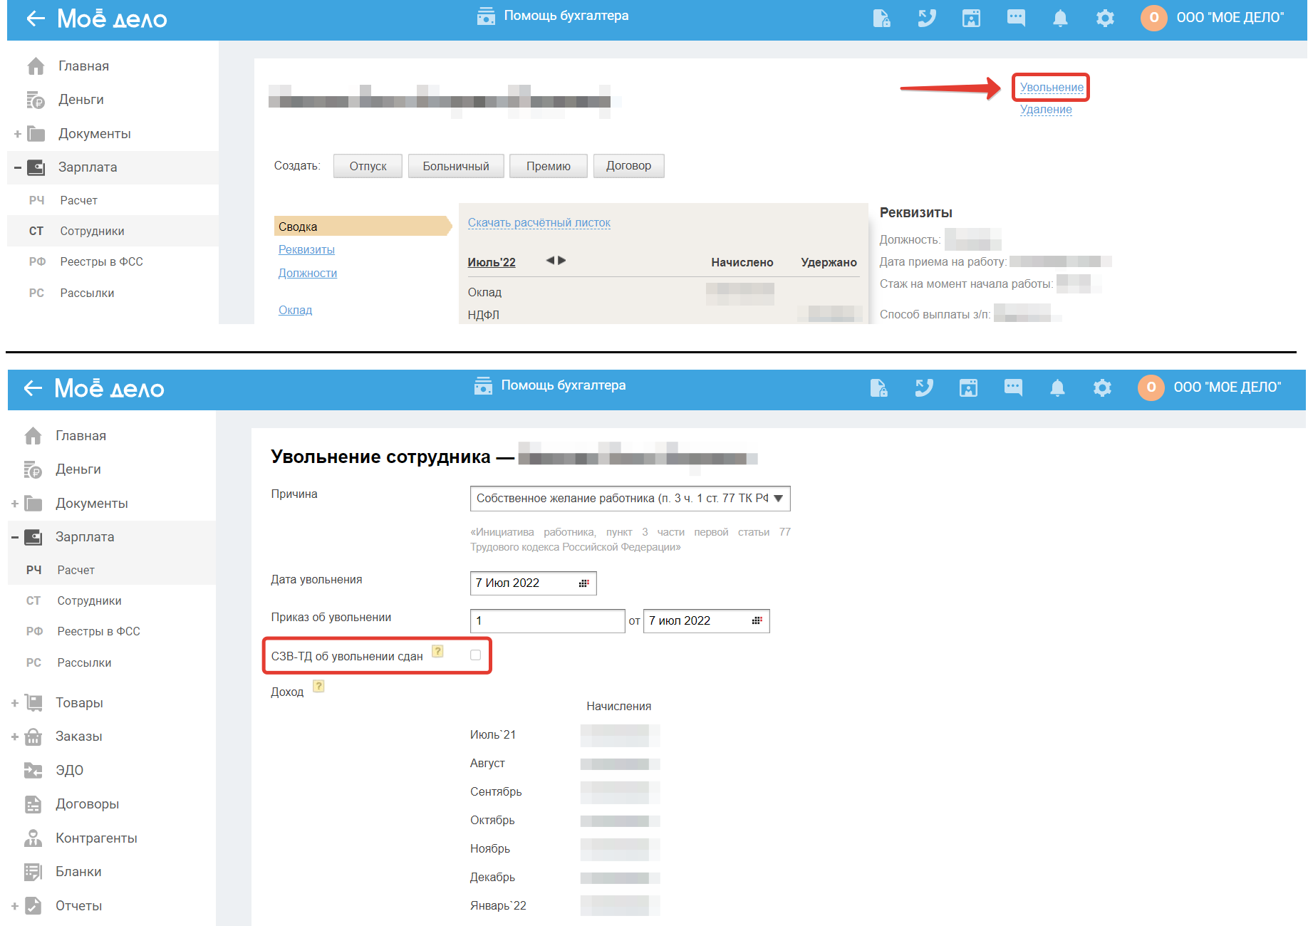Open Контрагенты in the sidebar
This screenshot has width=1313, height=926.
[96, 838]
